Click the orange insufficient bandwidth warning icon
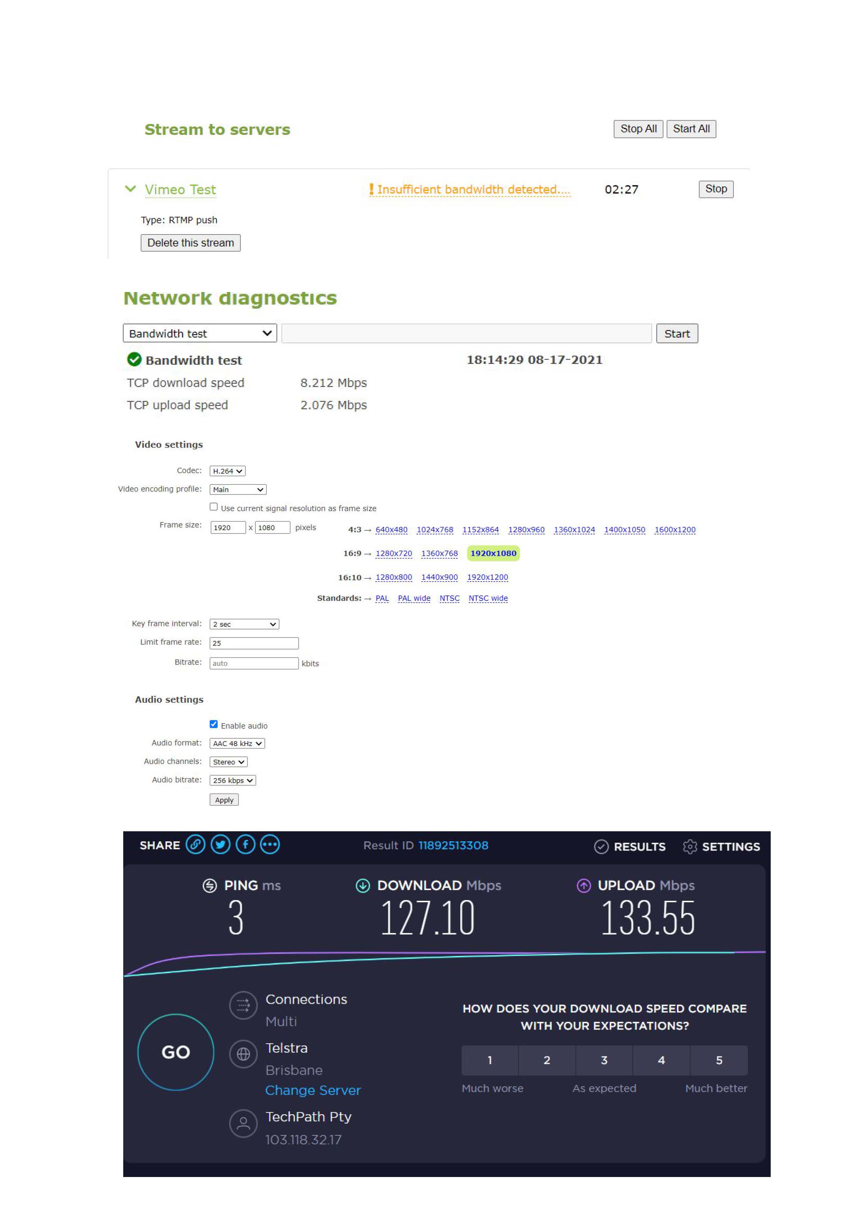This screenshot has height=1208, width=854. click(x=371, y=189)
